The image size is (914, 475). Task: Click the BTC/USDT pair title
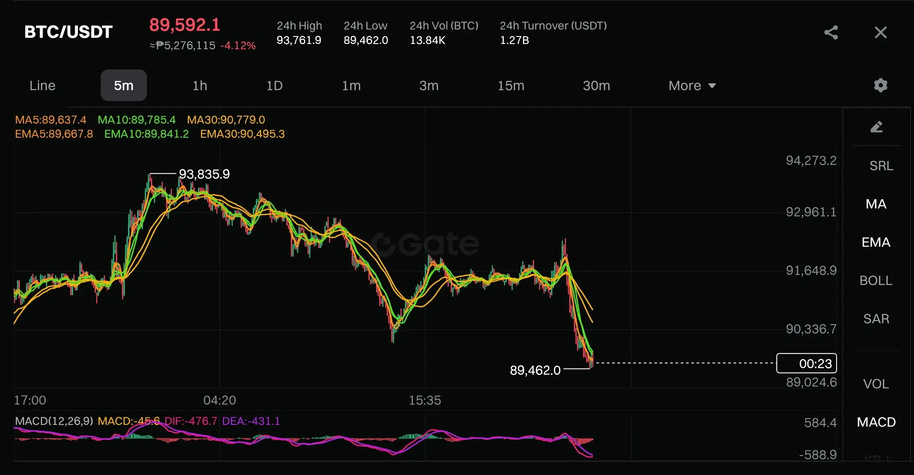(69, 32)
